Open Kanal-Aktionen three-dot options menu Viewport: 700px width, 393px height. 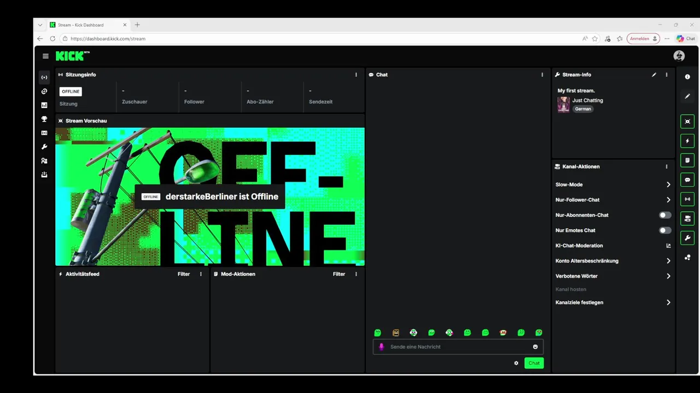(666, 166)
